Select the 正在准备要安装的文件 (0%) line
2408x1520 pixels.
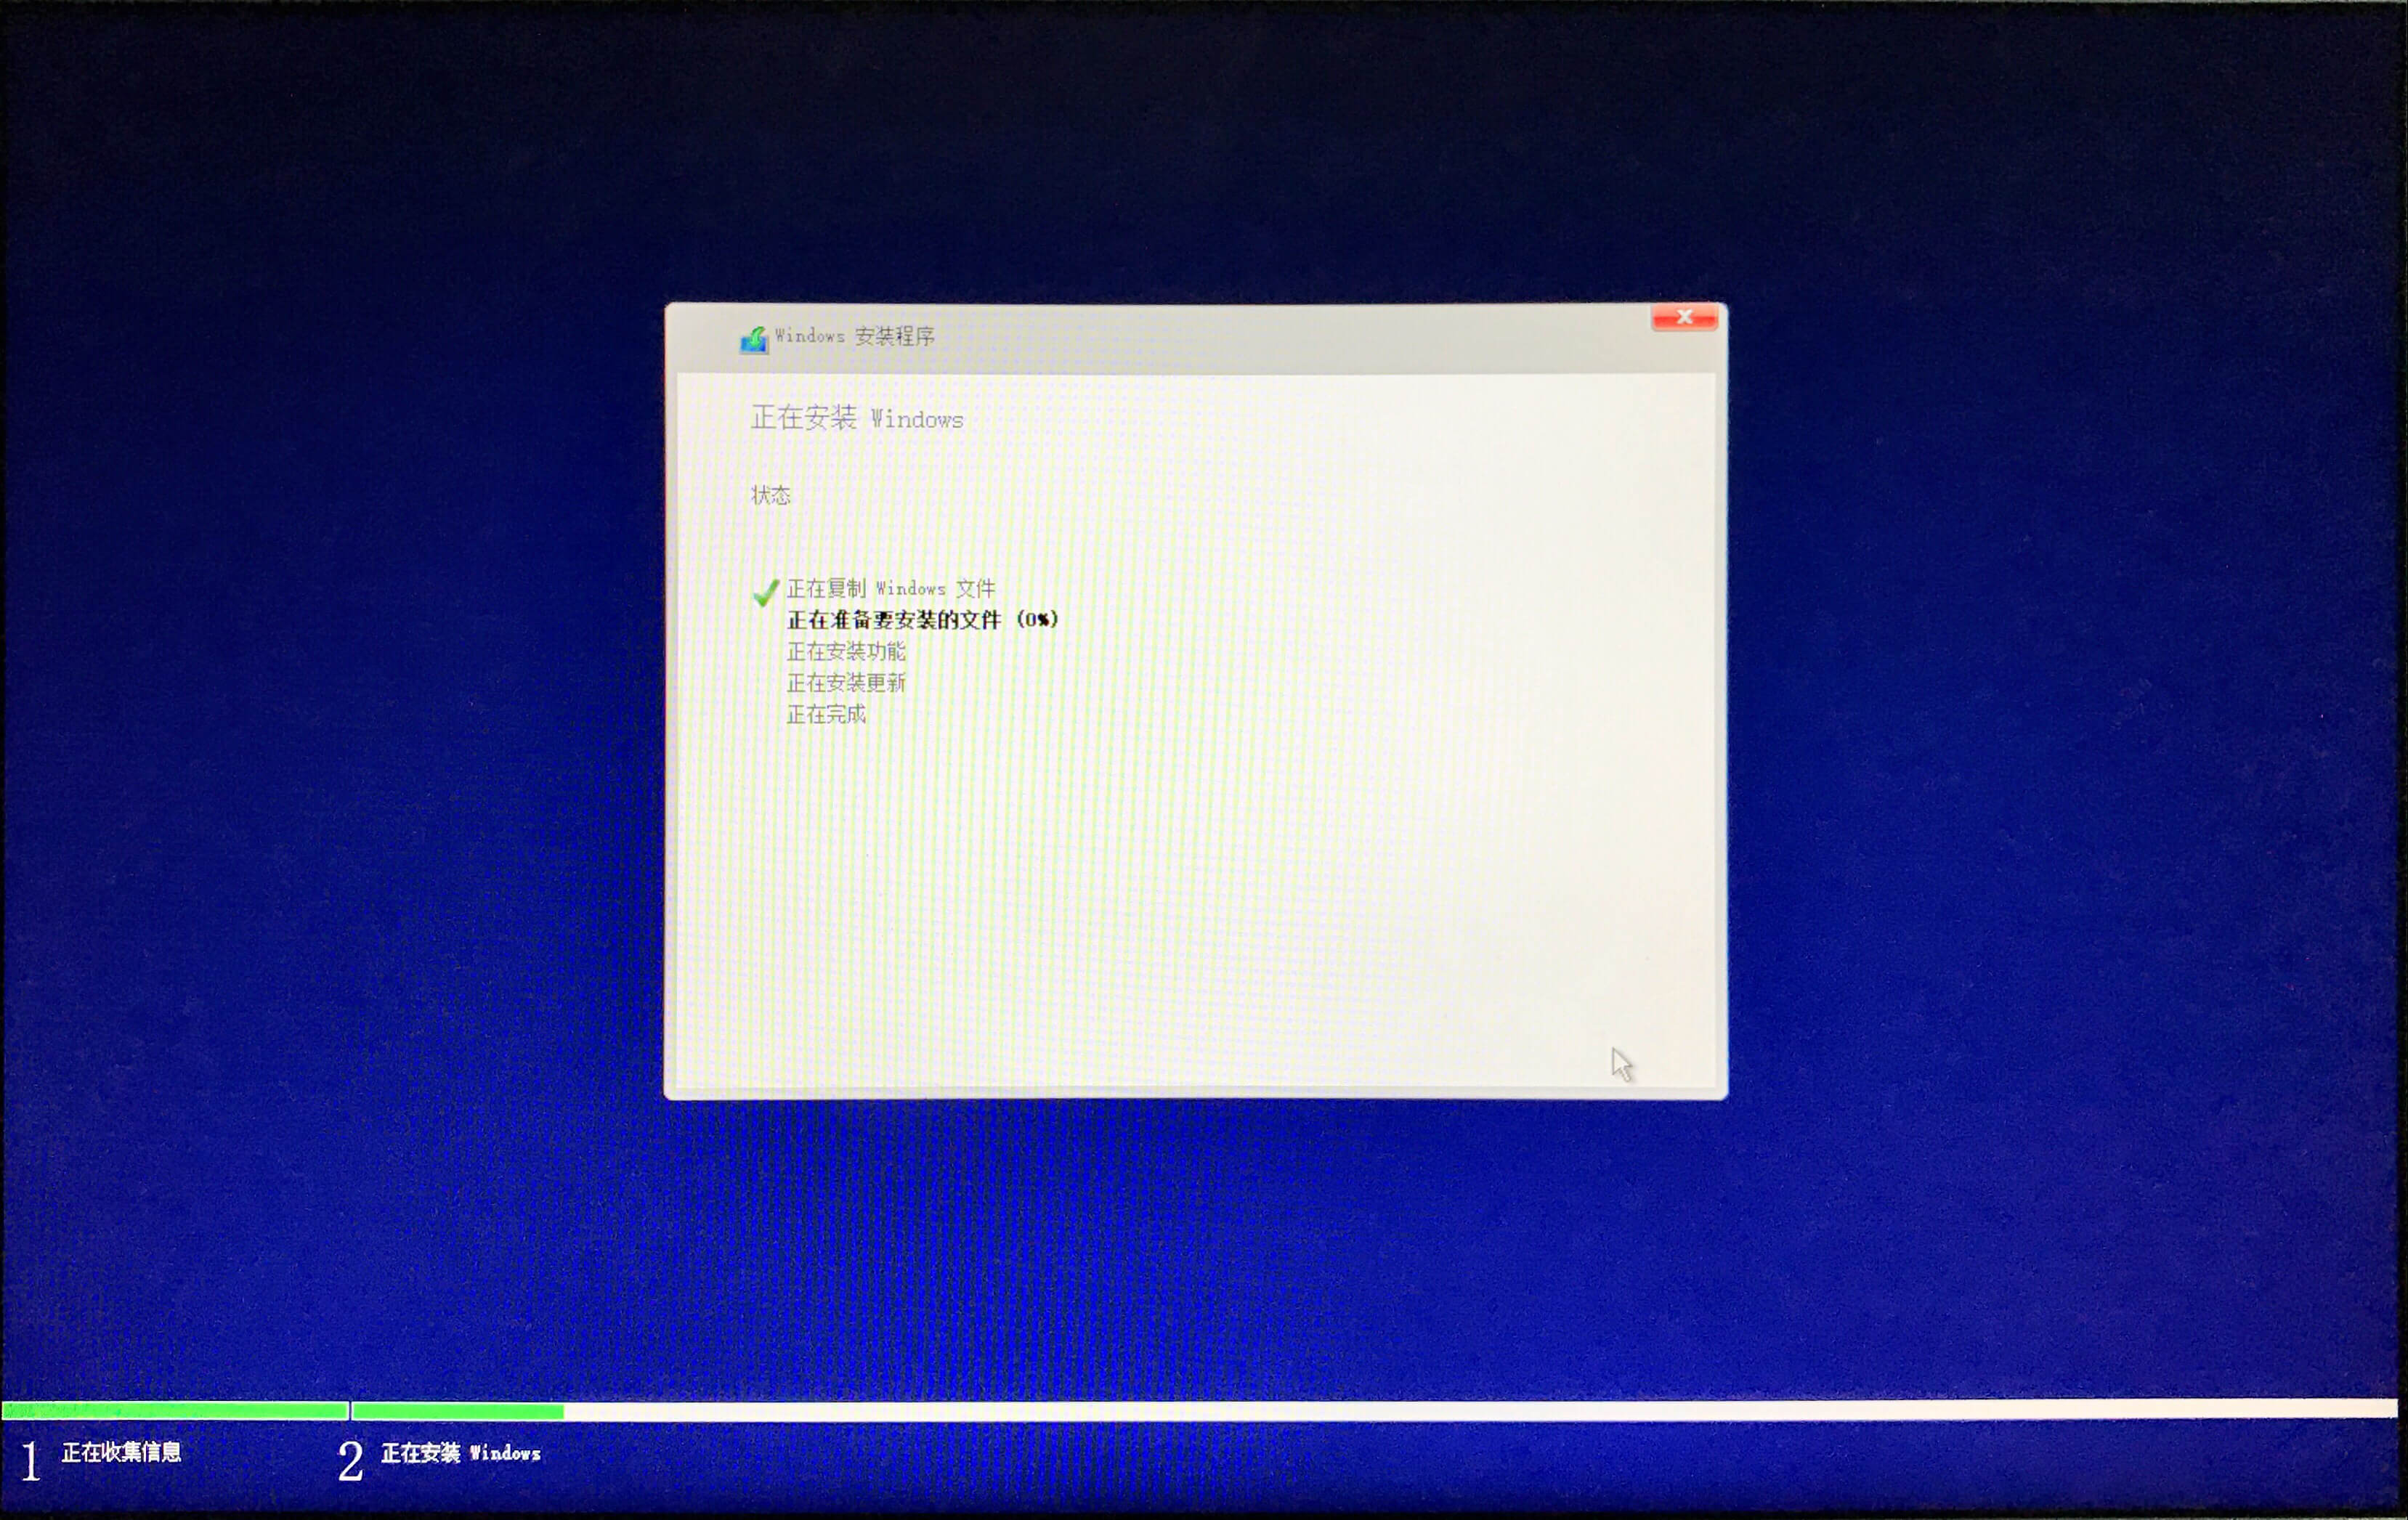(x=922, y=620)
